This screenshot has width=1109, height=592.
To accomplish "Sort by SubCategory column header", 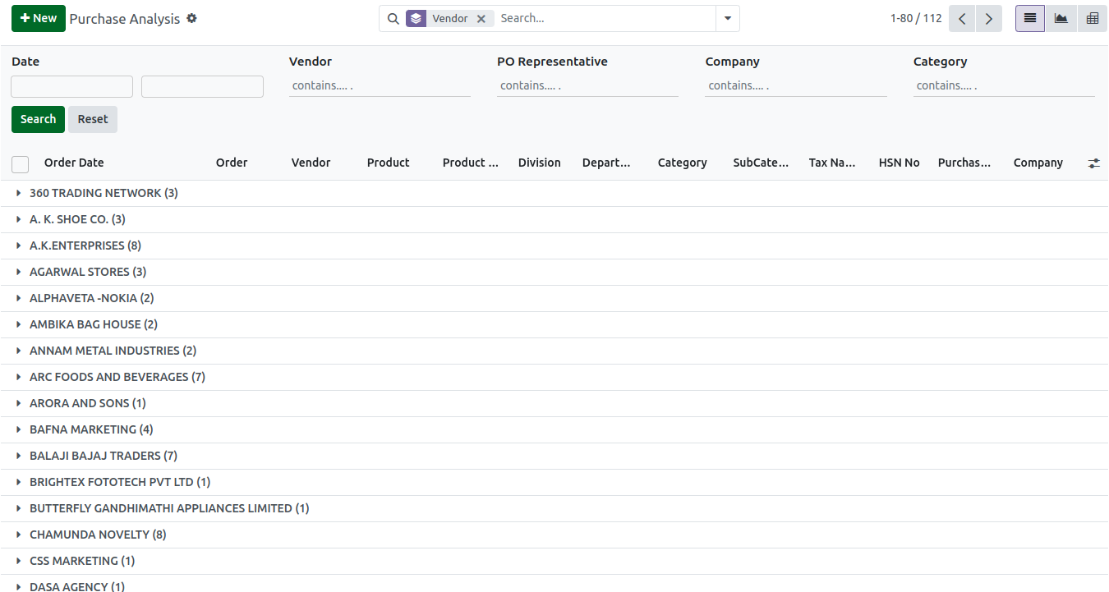I will tap(761, 163).
